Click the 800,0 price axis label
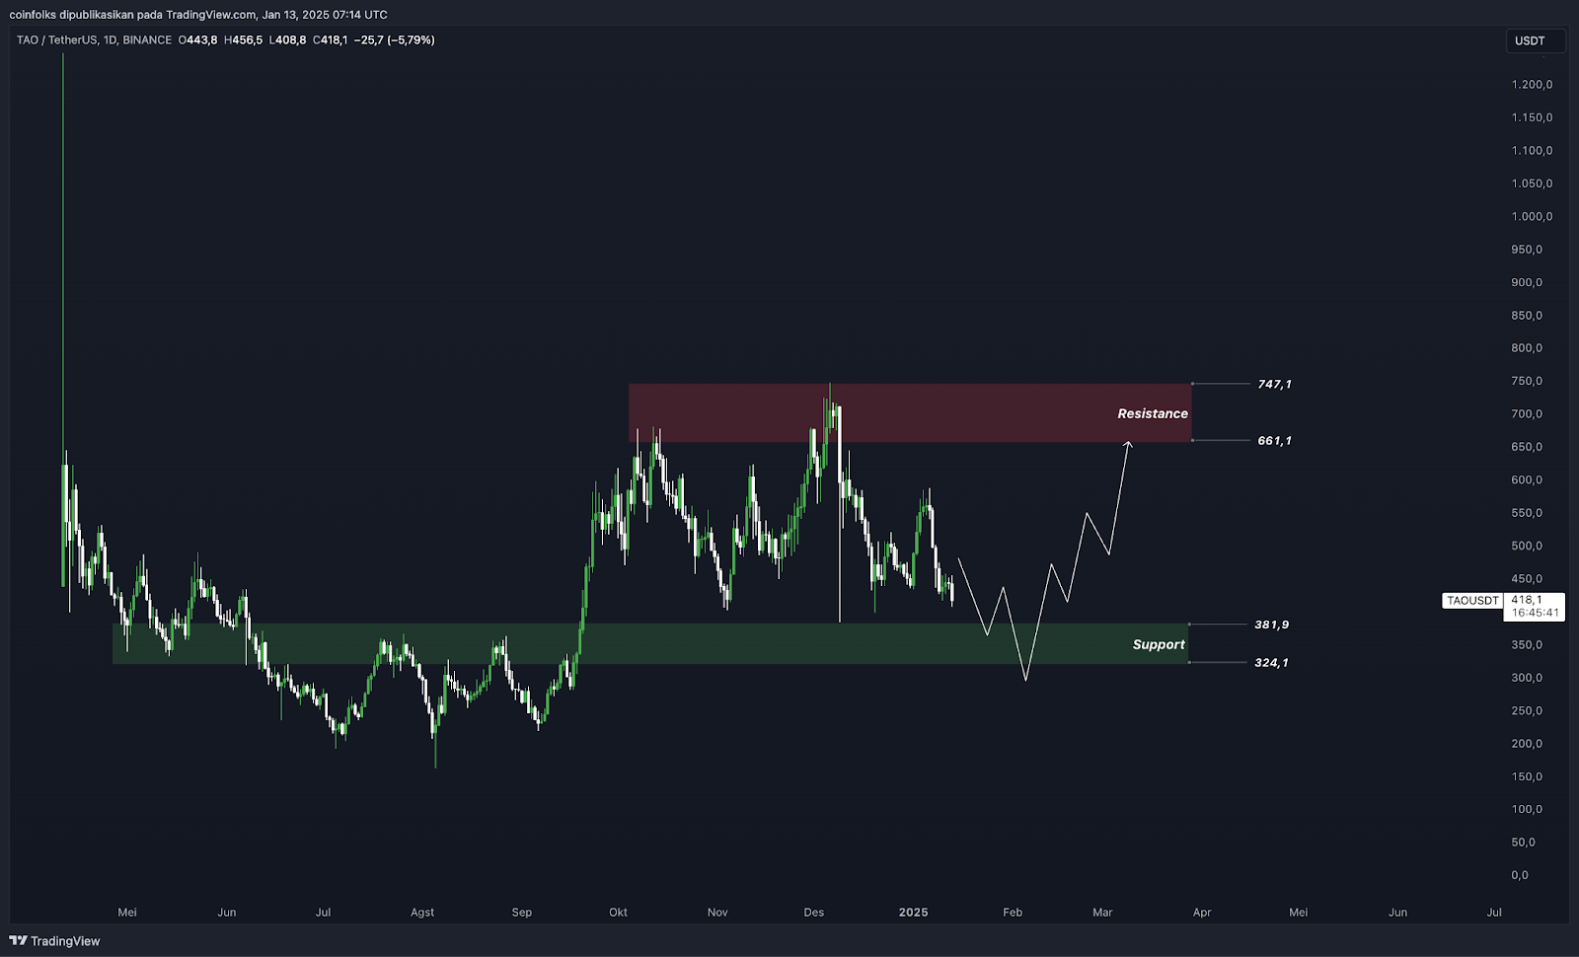Viewport: 1579px width, 957px height. tap(1526, 348)
